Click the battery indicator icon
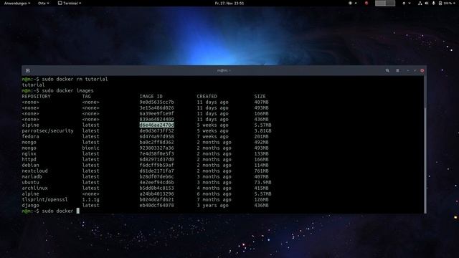Image resolution: width=459 pixels, height=258 pixels. click(440, 3)
